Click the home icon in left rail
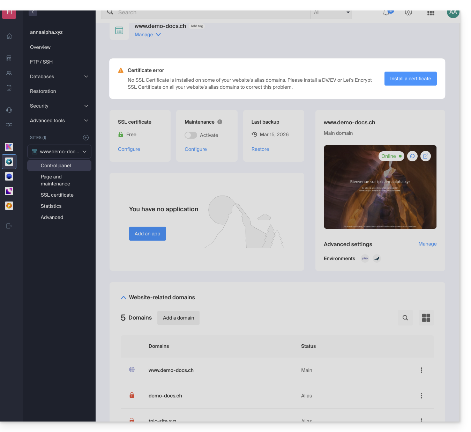This screenshot has height=432, width=471. tap(9, 36)
